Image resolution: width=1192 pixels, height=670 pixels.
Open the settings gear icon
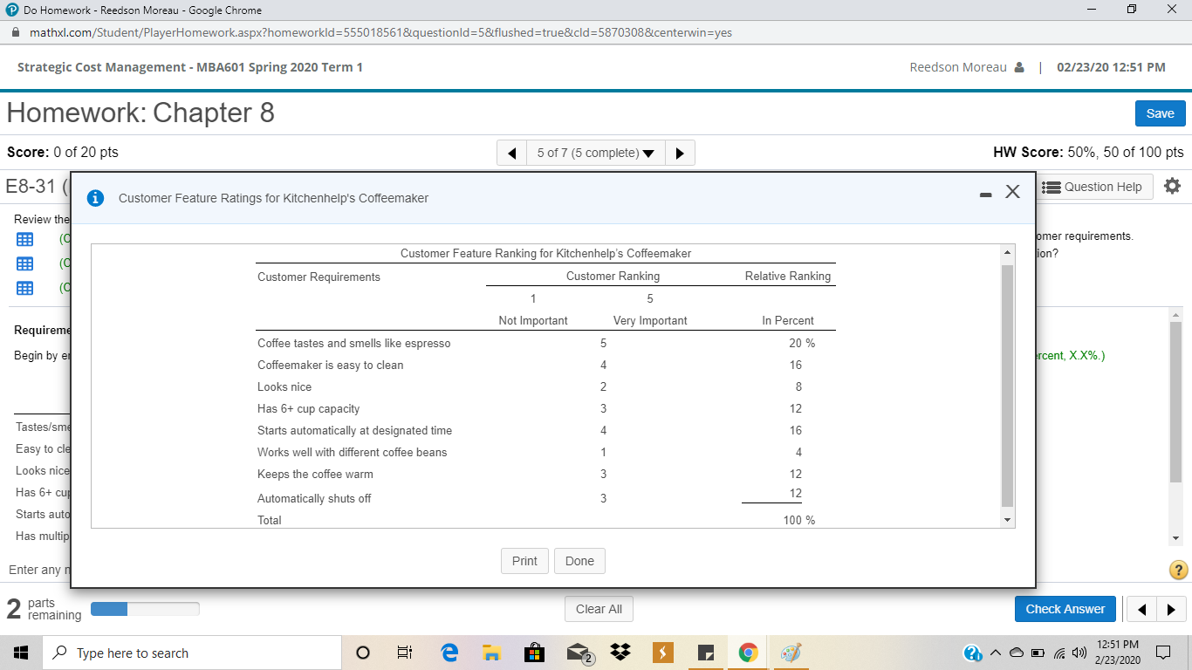[1172, 186]
